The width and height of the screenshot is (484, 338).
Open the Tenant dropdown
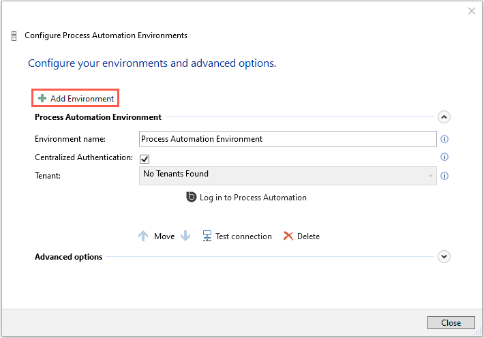(x=287, y=175)
